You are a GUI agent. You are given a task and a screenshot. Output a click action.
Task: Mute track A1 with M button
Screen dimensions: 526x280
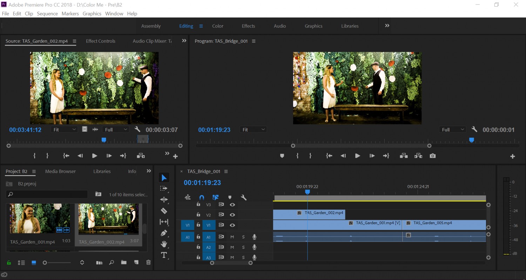pyautogui.click(x=232, y=237)
